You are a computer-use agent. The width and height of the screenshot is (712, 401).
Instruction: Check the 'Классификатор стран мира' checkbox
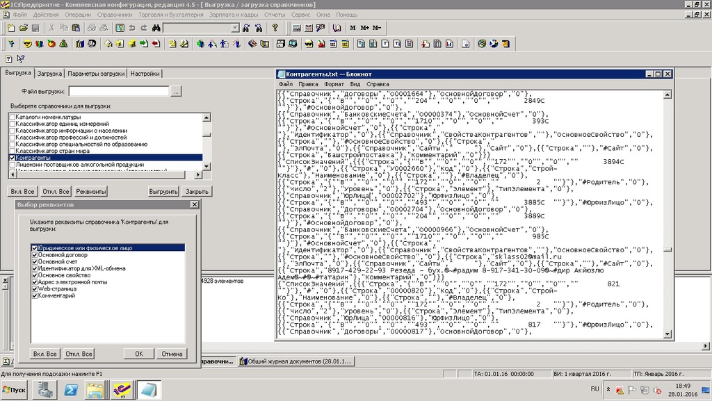pyautogui.click(x=13, y=151)
